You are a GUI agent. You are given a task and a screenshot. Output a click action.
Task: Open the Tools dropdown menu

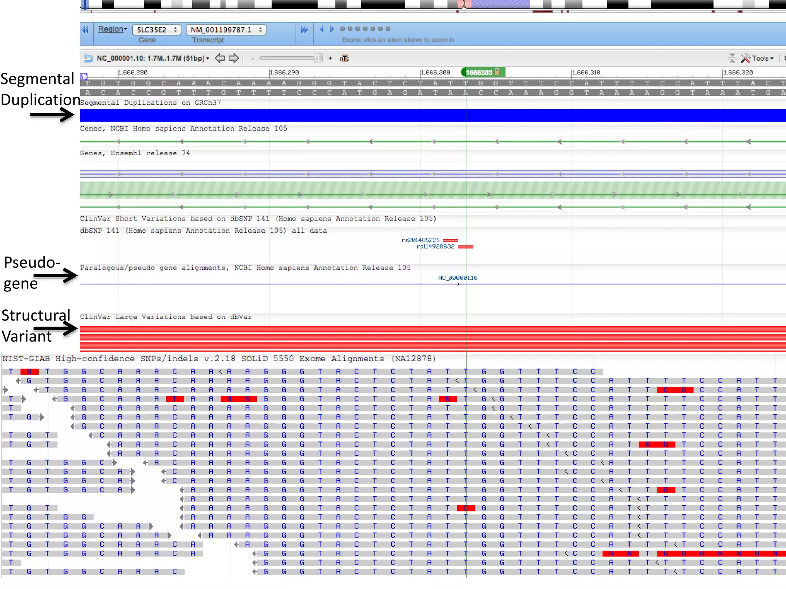coord(763,58)
